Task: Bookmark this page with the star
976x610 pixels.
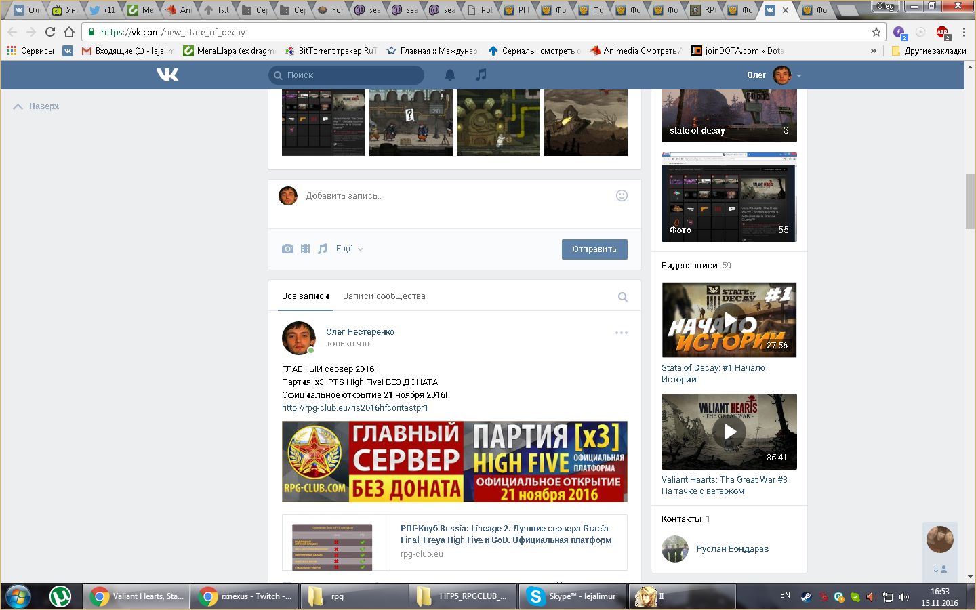Action: coord(876,32)
